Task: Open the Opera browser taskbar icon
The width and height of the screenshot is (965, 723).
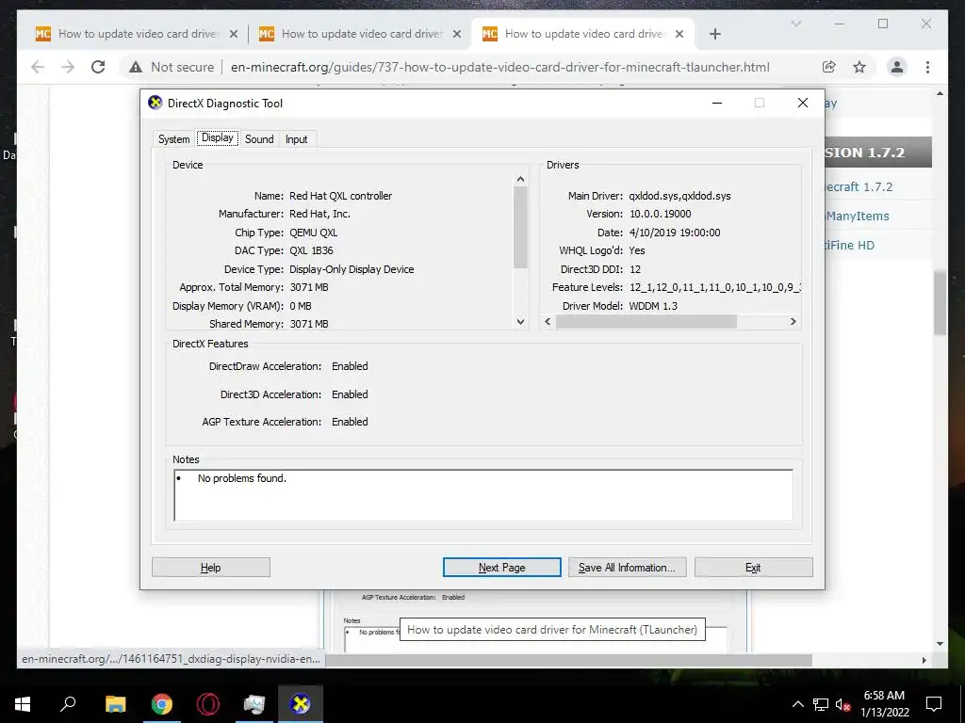Action: click(x=208, y=704)
